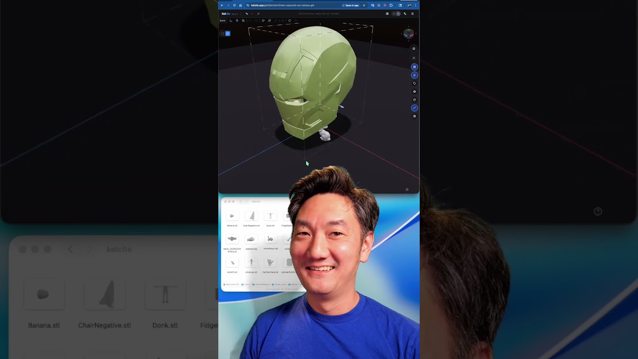Select ChairNegative.stl file in Finder

coord(251,218)
